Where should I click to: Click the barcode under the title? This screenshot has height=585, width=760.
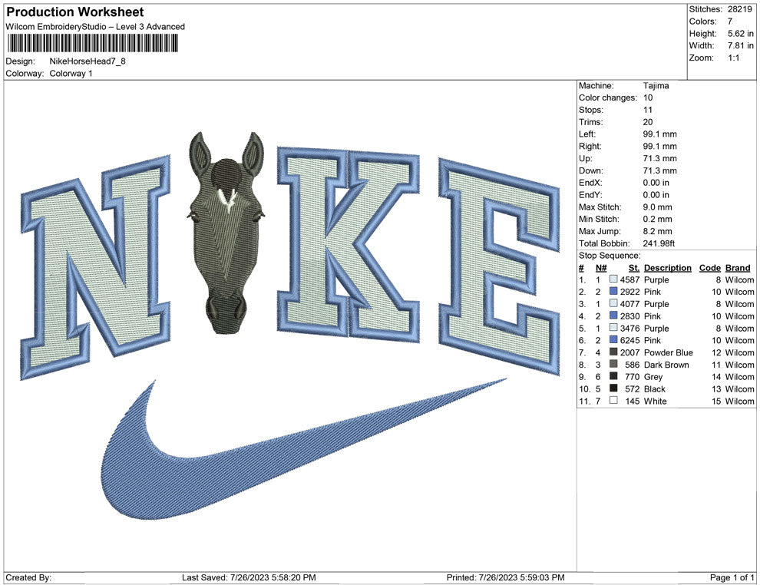pos(93,44)
